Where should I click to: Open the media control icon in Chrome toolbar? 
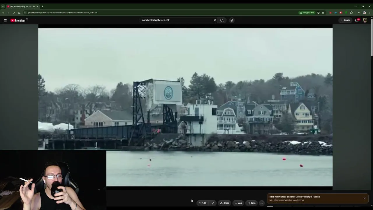pyautogui.click(x=359, y=13)
